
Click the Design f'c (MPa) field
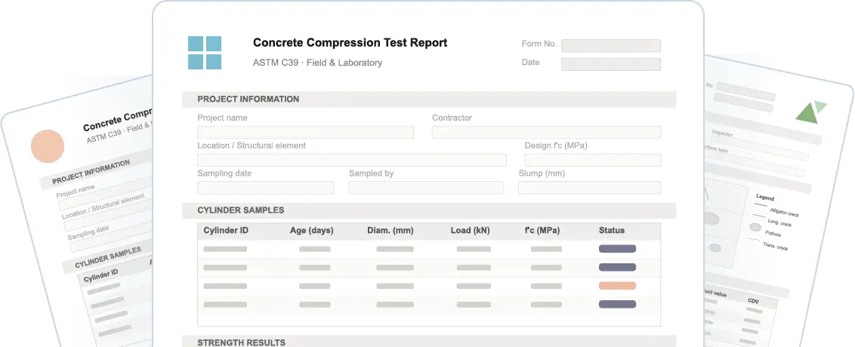592,160
